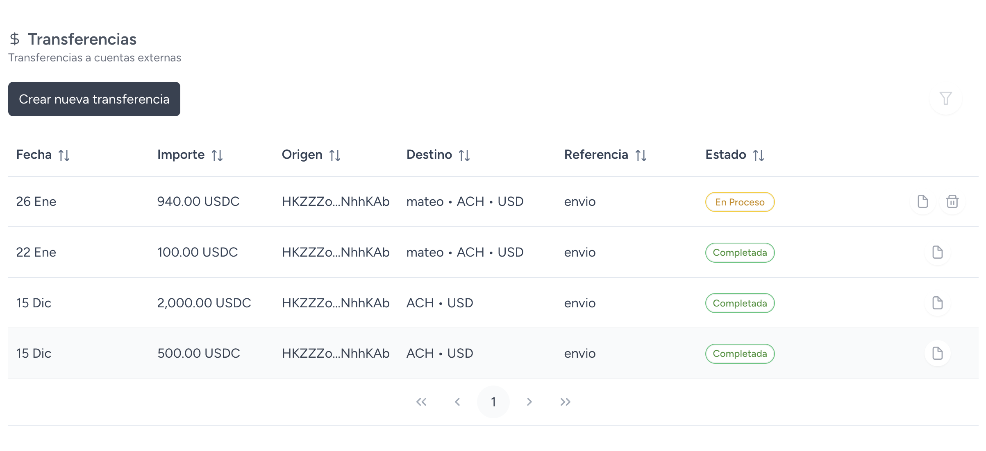This screenshot has height=451, width=986.
Task: Open document icon for the 2,000.00 USDC transfer
Action: (x=937, y=303)
